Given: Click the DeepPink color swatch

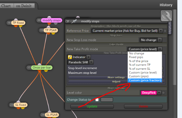Looking at the screenshot, I should pos(149,93).
